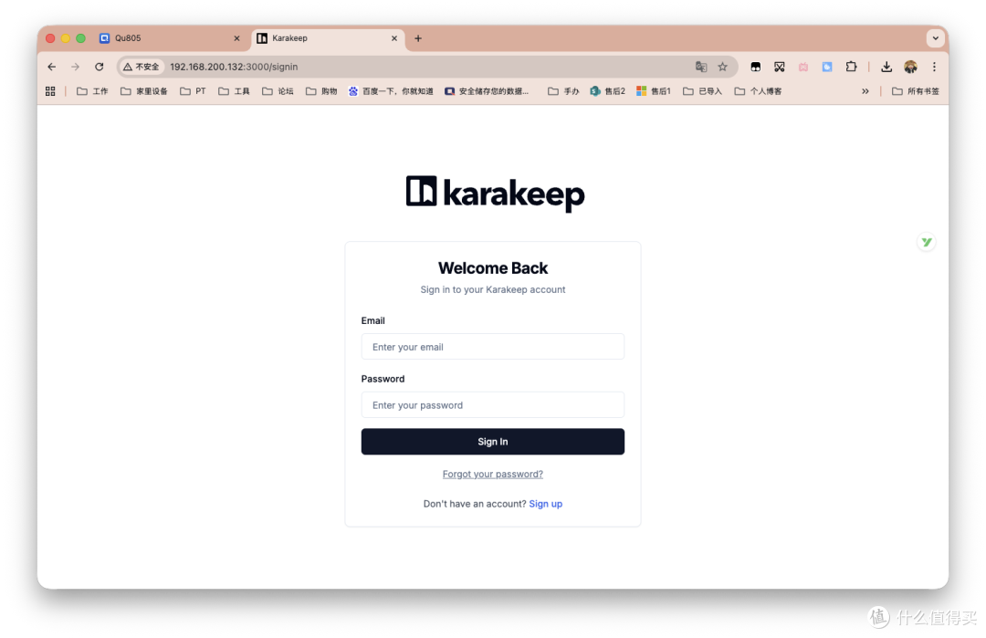Bookmark this page with the star icon
Viewport: 986px width, 638px height.
point(722,67)
